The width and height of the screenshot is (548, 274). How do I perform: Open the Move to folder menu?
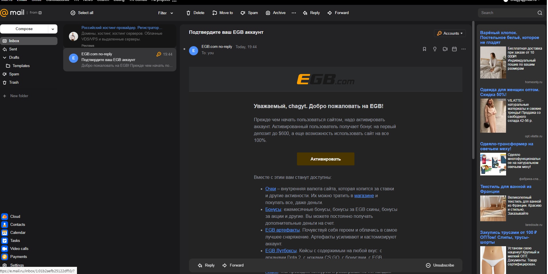click(223, 13)
